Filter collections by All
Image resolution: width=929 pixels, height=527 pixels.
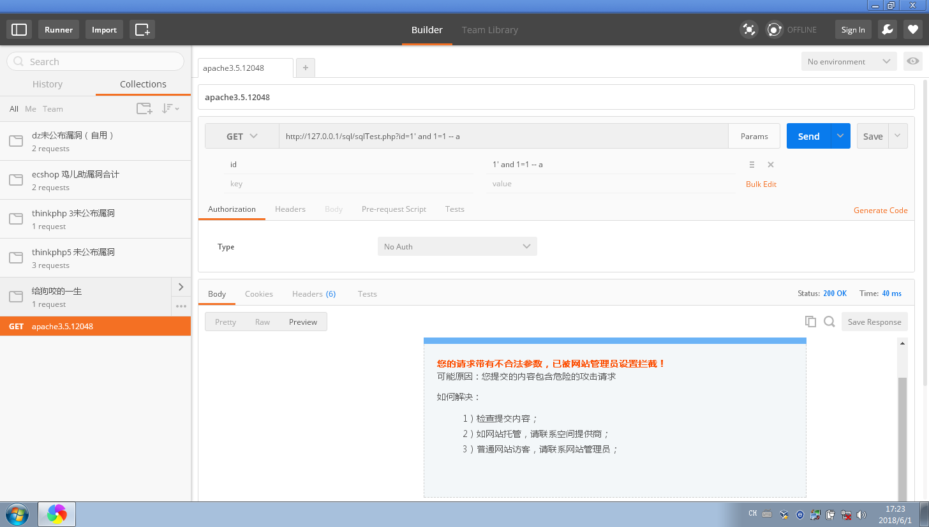click(14, 109)
